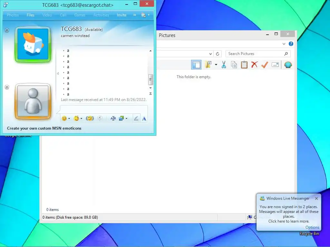Click the show menu icon in Messenger

pyautogui.click(x=143, y=15)
